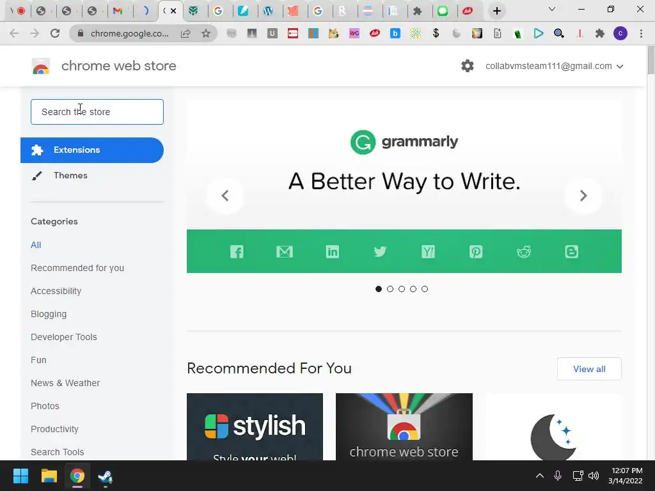Image resolution: width=655 pixels, height=491 pixels.
Task: Open a new tab with plus button
Action: (x=496, y=11)
